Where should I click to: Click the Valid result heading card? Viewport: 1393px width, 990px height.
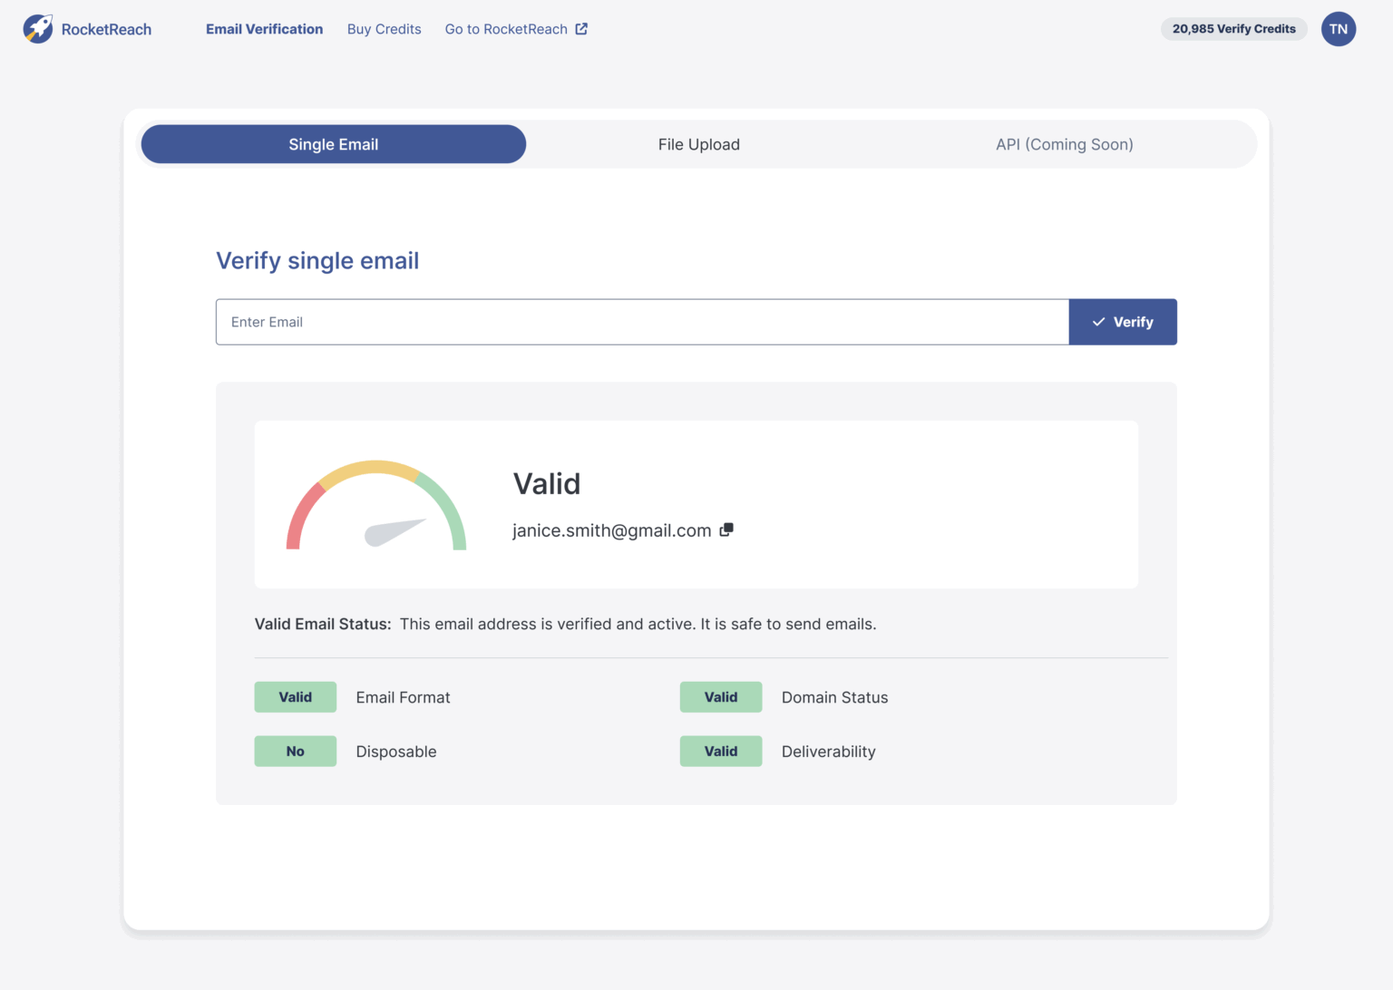[x=547, y=483]
